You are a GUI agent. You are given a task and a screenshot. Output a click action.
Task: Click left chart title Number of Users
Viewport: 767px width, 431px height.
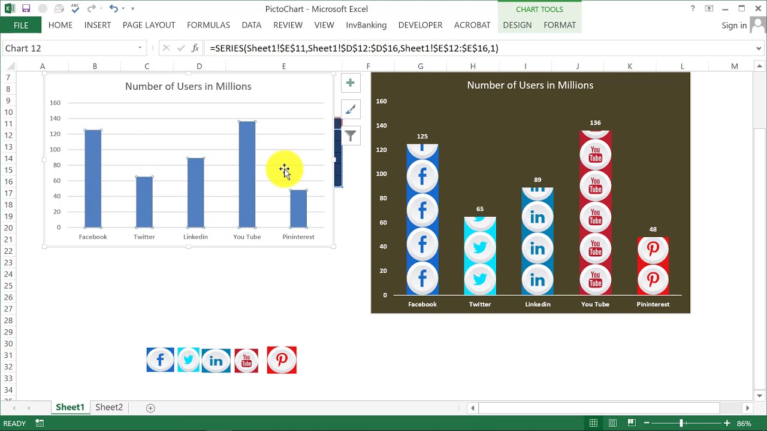(x=188, y=86)
